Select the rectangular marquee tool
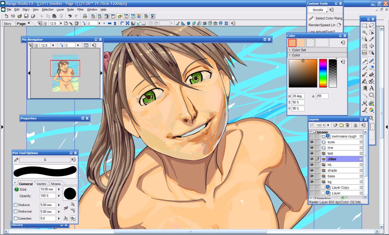Image resolution: width=389 pixels, height=235 pixels. click(x=364, y=26)
